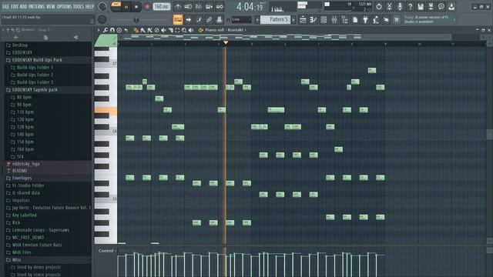This screenshot has height=277, width=493.
Task: Toggle piano roll snap magnet
Action: pyautogui.click(x=112, y=30)
